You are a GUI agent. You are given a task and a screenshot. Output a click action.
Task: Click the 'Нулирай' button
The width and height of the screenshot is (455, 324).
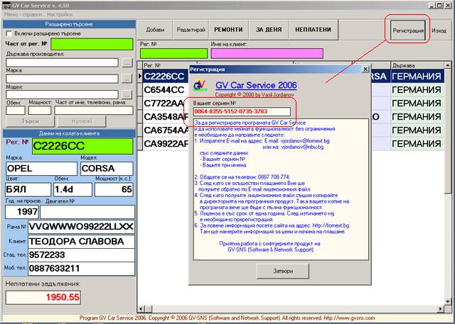coord(82,121)
